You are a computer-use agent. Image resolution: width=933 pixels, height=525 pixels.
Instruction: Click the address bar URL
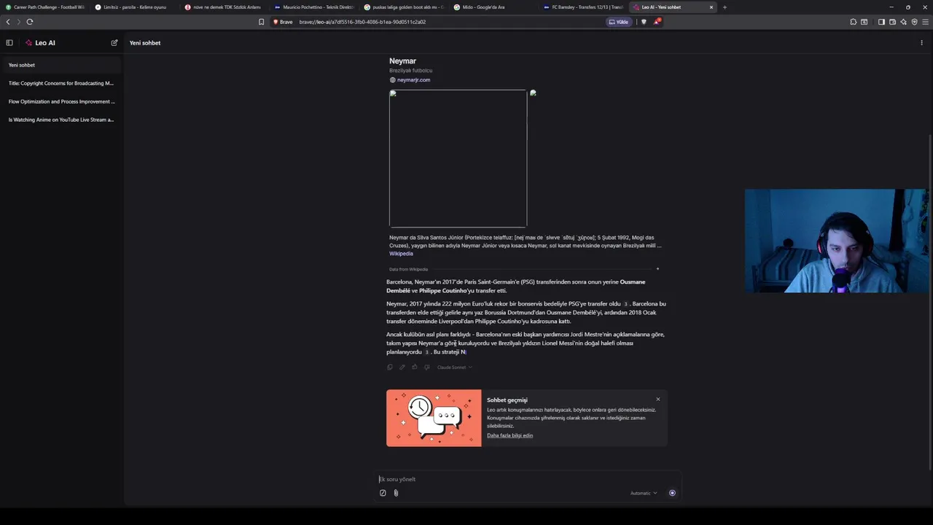point(362,22)
